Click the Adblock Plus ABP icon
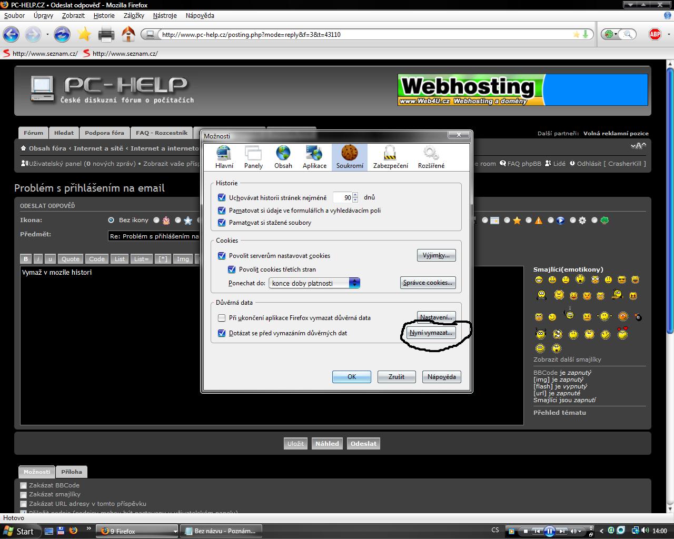Screen dimensions: 674x539 click(655, 34)
